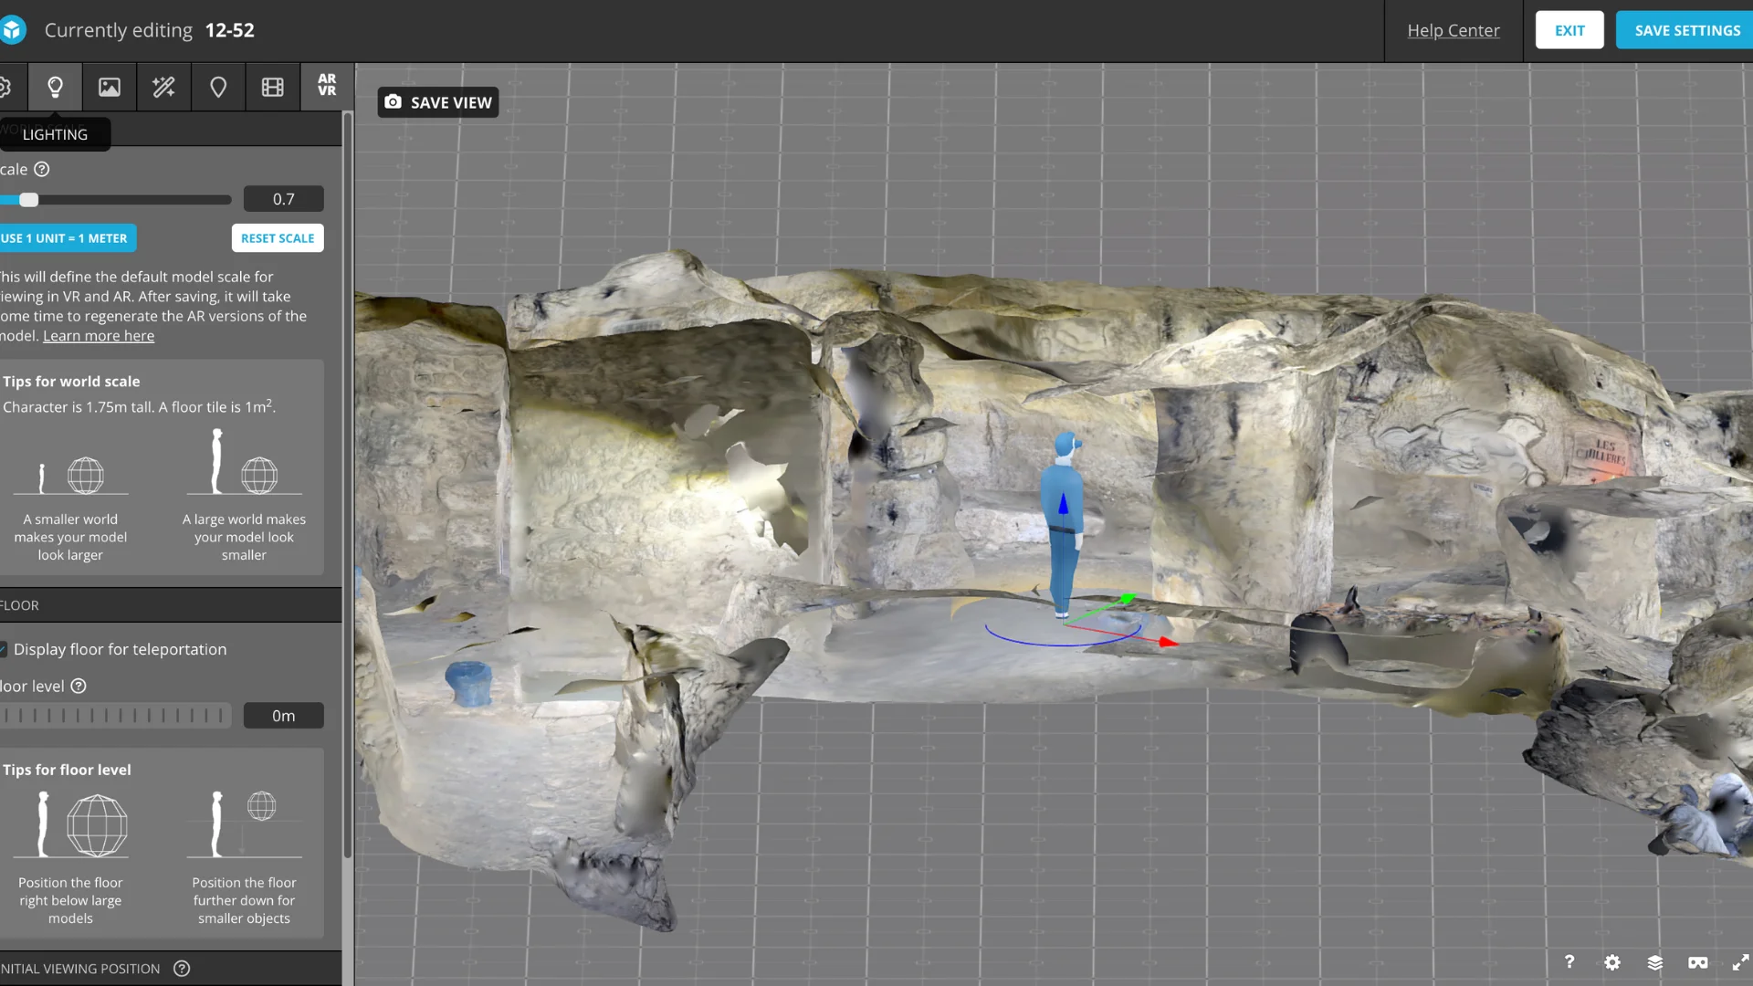Open the Lighting tab lightbulb icon
Viewport: 1753px width, 986px height.
click(x=55, y=87)
